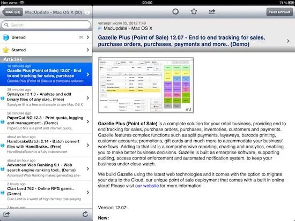This screenshot has width=295, height=221.
Task: Go back to the MAC (24) folder
Action: point(13,12)
